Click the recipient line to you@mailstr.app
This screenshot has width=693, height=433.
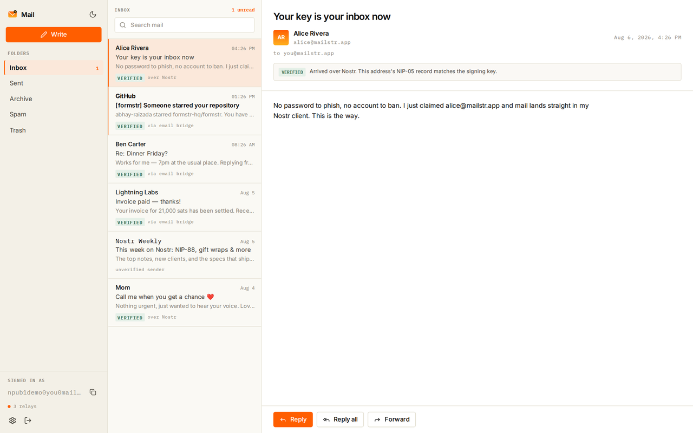pos(304,53)
